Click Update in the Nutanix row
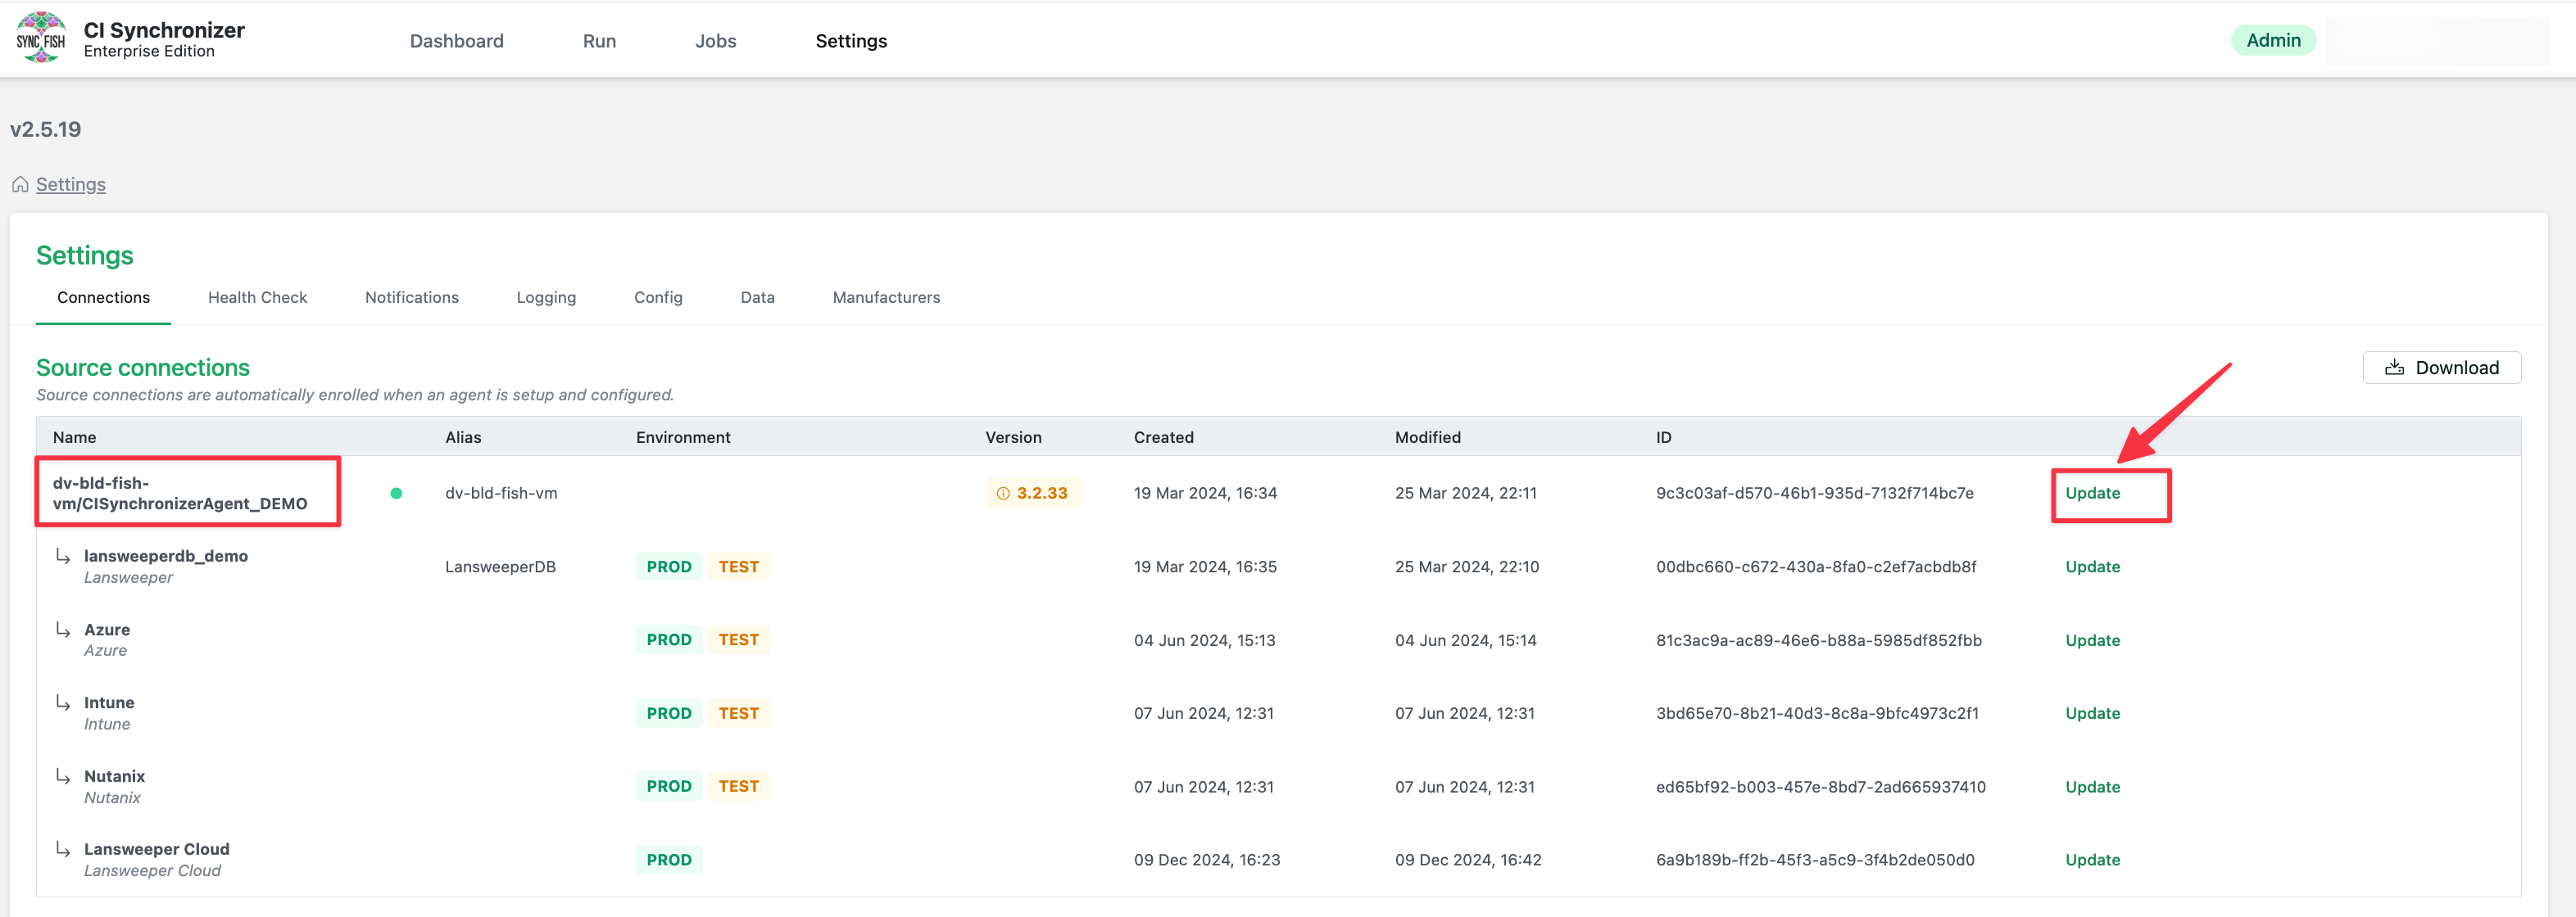The image size is (2576, 917). pos(2092,788)
